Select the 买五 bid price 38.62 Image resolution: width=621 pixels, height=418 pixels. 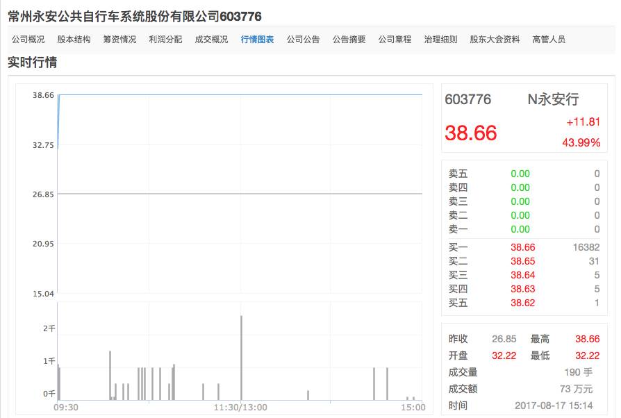(523, 303)
